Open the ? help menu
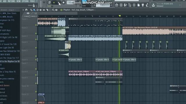 pos(37,1)
